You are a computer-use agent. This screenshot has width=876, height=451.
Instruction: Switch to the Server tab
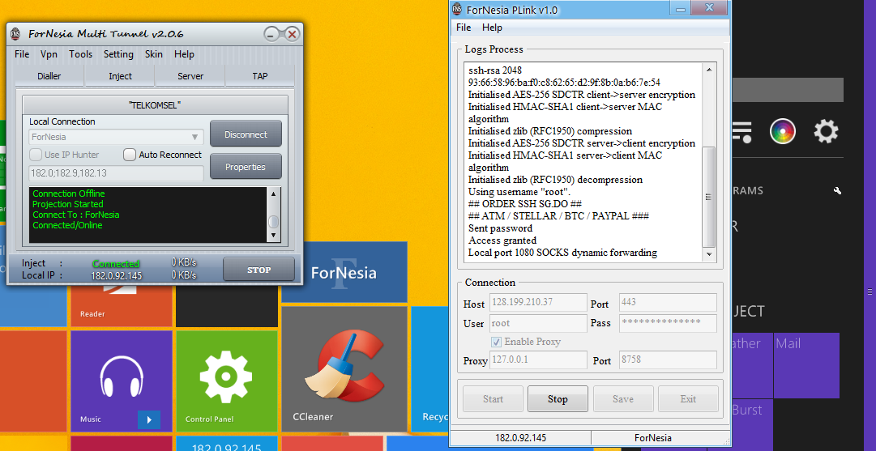pos(190,76)
